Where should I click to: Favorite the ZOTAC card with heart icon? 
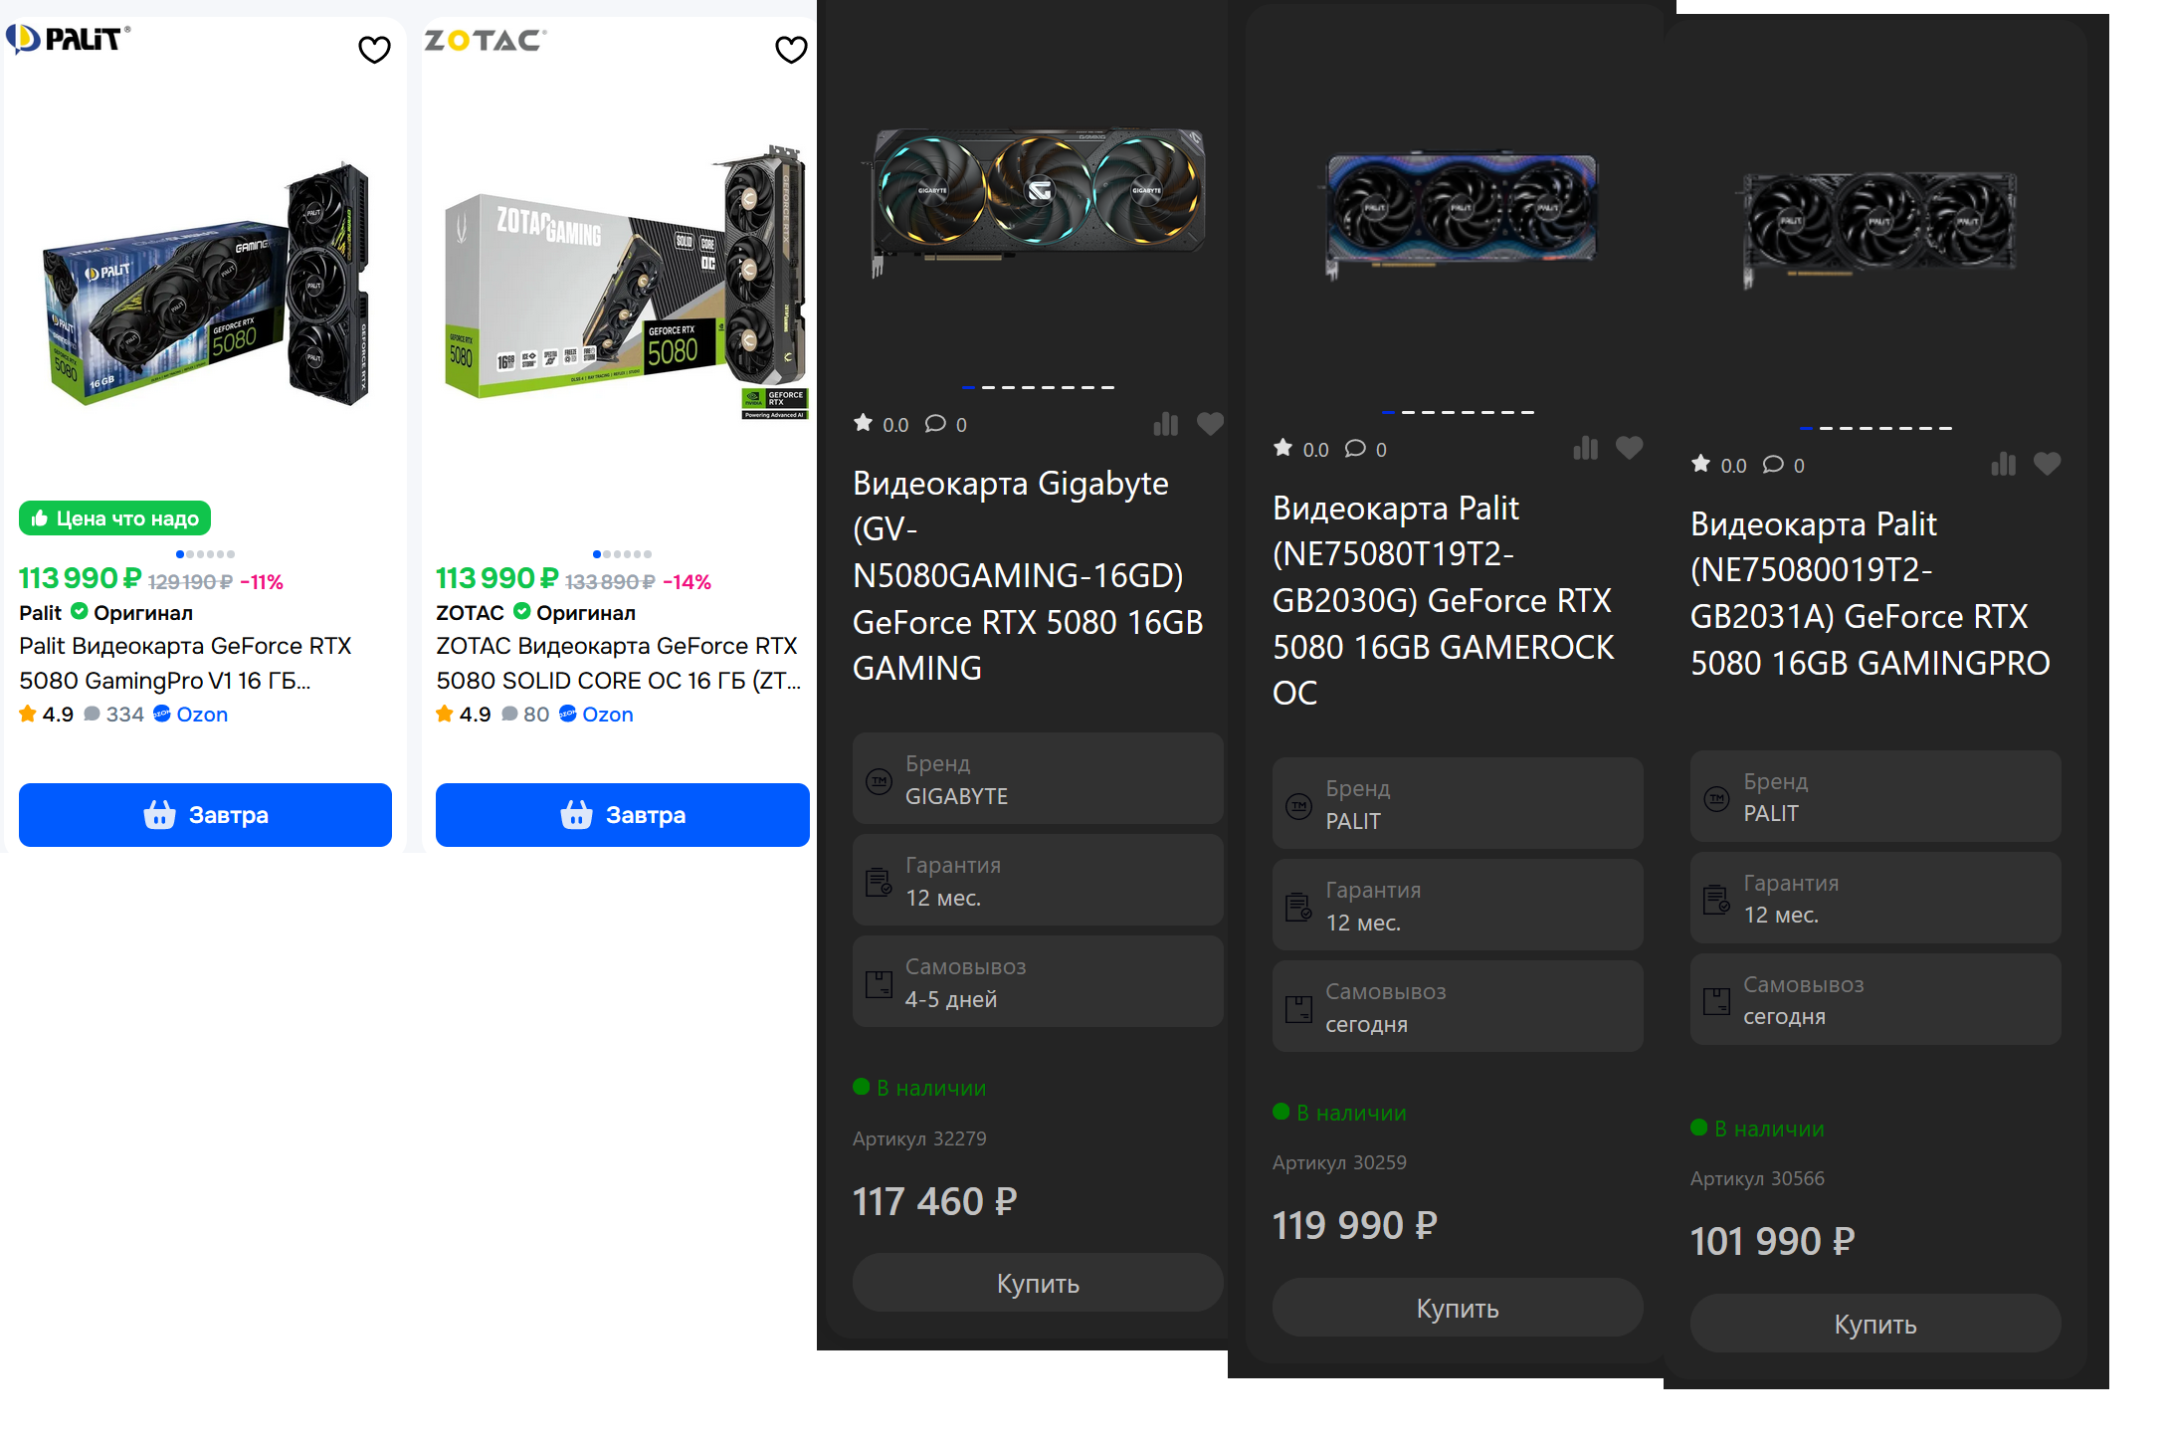[x=791, y=50]
